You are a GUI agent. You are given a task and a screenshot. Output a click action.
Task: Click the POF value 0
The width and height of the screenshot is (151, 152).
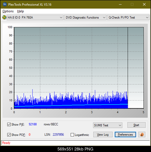(30, 135)
